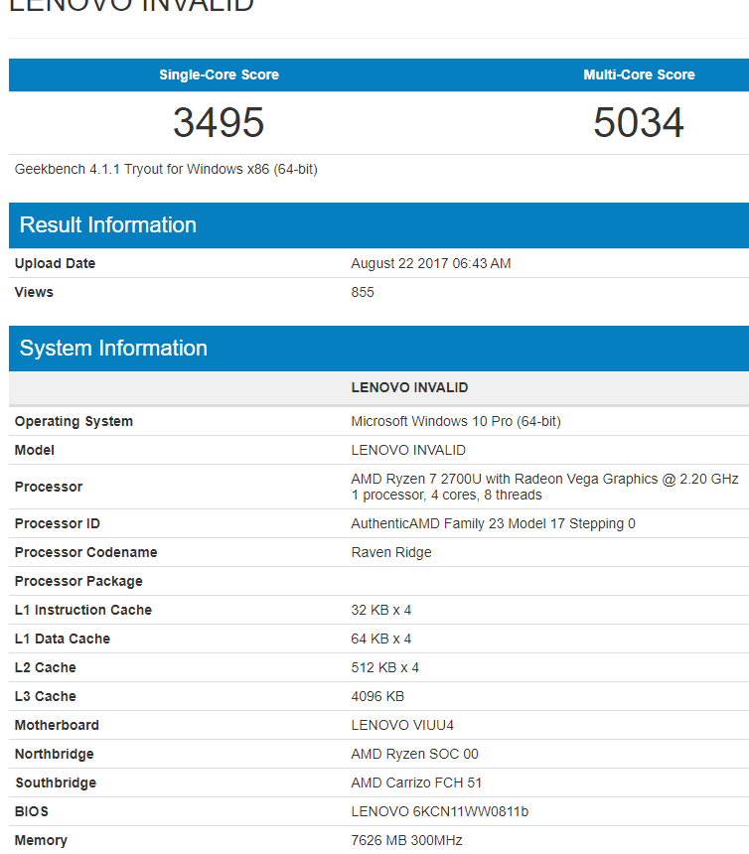Select the 32 KB x 4 value

click(381, 610)
